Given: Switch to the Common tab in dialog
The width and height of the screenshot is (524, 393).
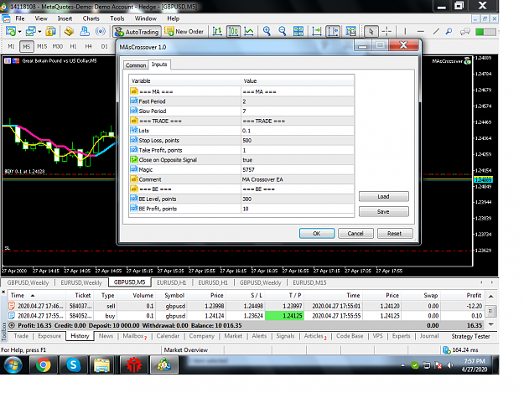Looking at the screenshot, I should (136, 65).
